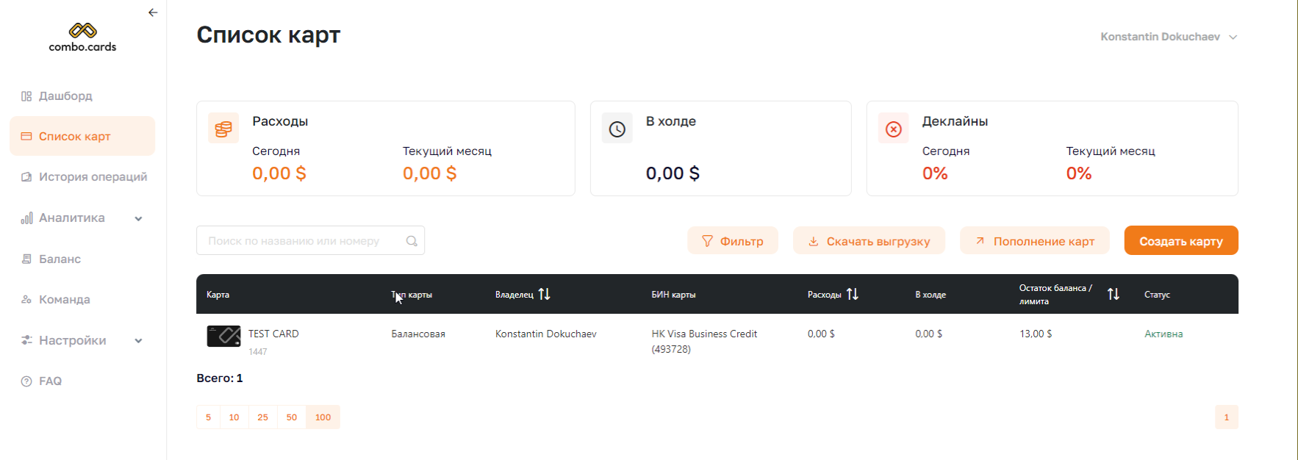
Task: Click the В холде clock icon
Action: [x=617, y=129]
